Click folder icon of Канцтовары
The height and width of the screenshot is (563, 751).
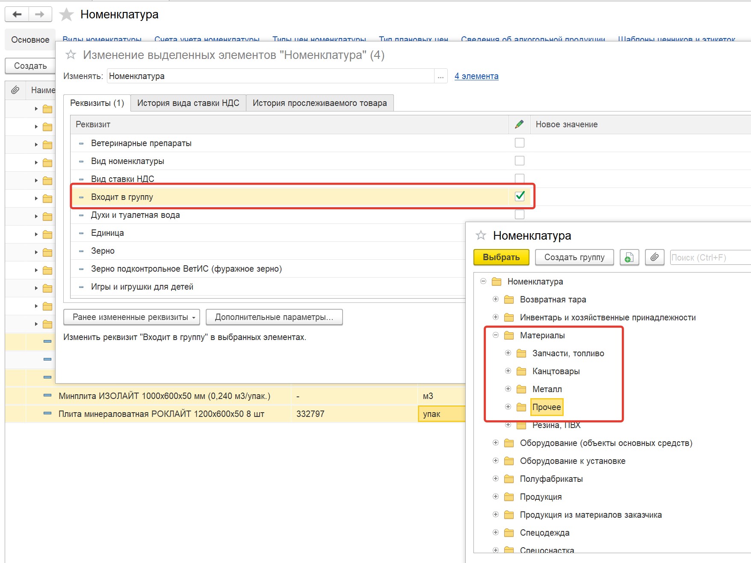coord(521,371)
